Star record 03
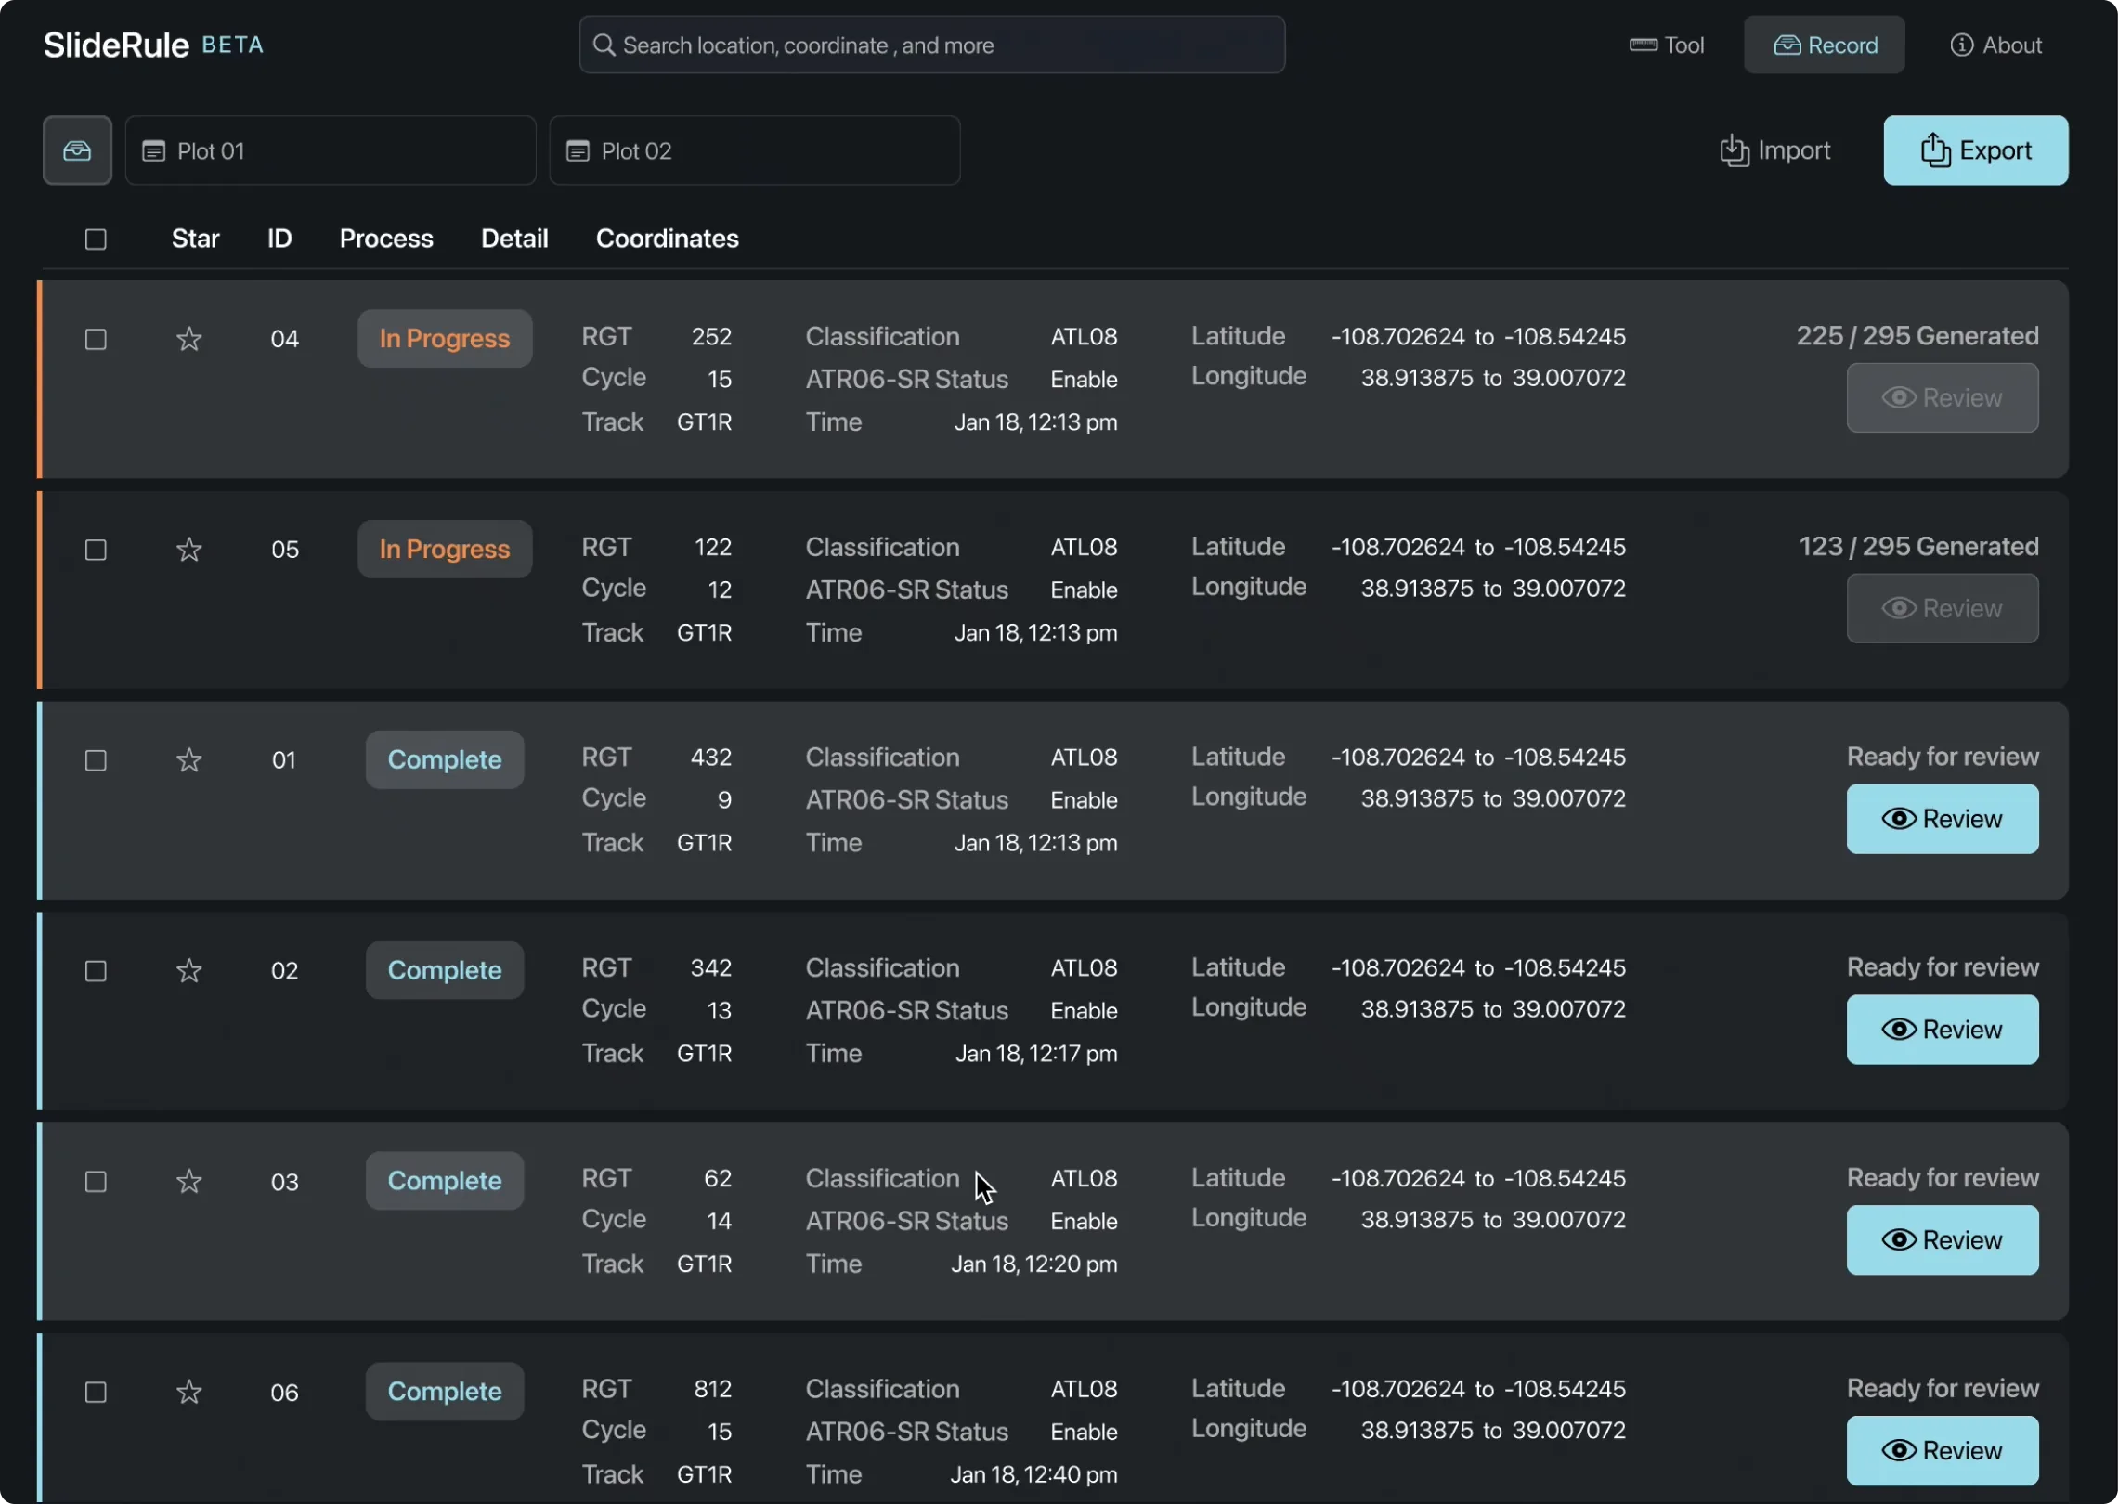The height and width of the screenshot is (1504, 2118). [189, 1182]
